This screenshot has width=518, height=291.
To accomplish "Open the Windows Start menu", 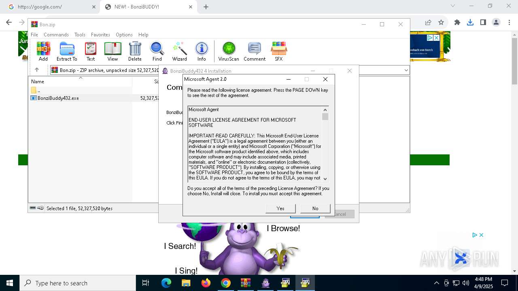I will tap(10, 283).
